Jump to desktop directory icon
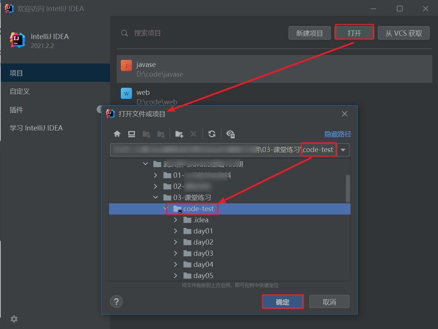This screenshot has width=438, height=329. [132, 134]
